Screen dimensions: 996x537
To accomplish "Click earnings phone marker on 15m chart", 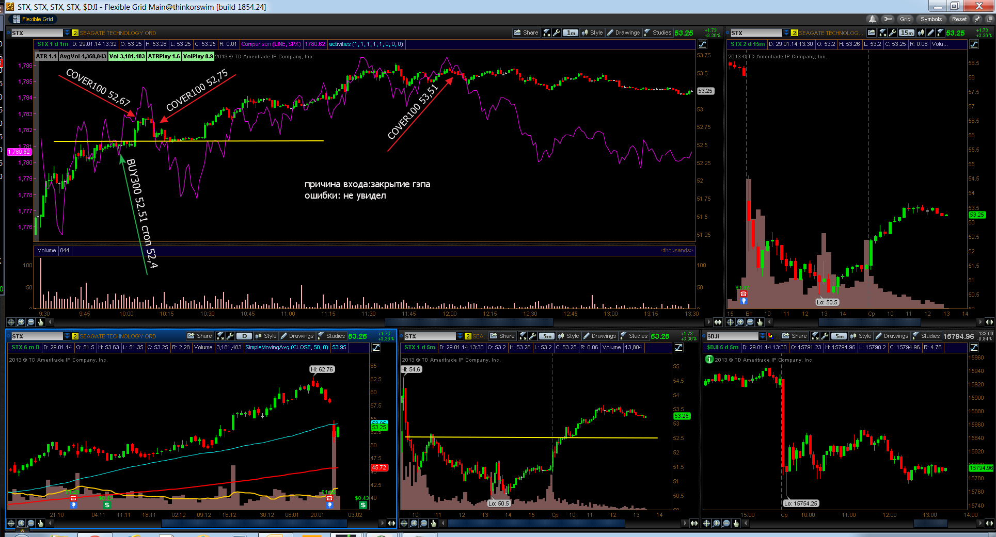I will coord(744,294).
